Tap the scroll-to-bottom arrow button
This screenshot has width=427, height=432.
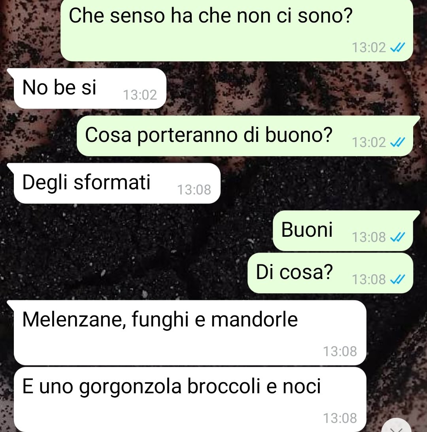point(397,426)
